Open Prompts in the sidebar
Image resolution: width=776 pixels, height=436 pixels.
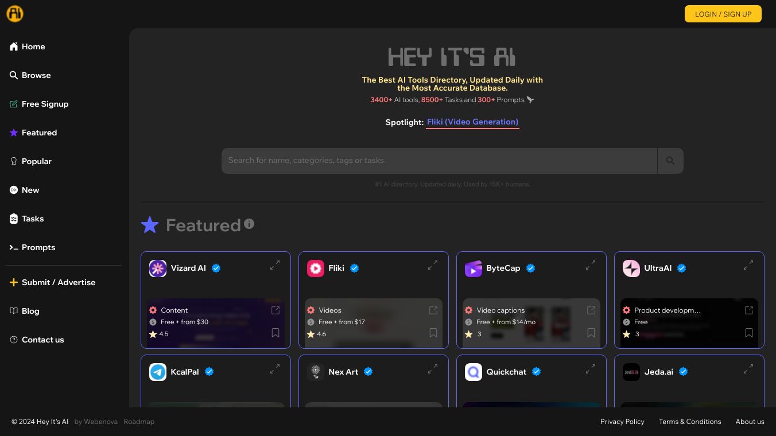(32, 247)
